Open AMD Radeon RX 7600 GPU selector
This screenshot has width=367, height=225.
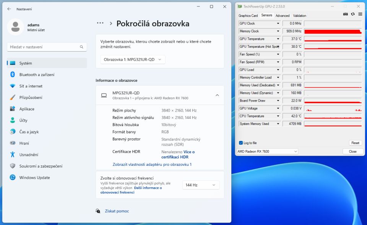267,151
